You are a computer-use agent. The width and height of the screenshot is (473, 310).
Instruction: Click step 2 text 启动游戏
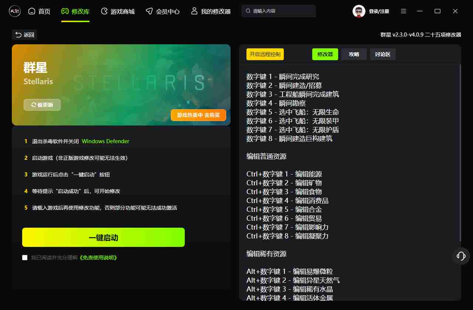point(80,158)
